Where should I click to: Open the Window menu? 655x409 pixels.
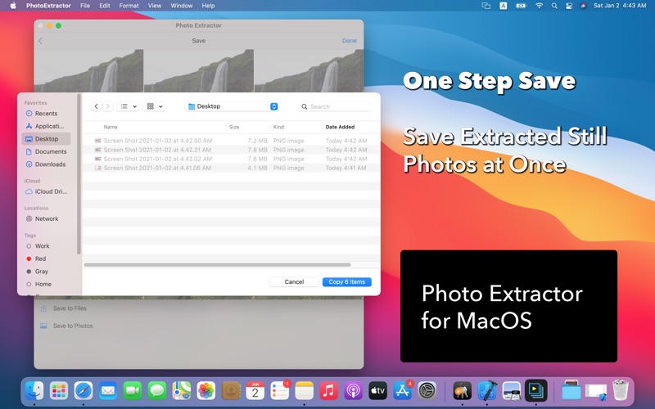point(182,6)
